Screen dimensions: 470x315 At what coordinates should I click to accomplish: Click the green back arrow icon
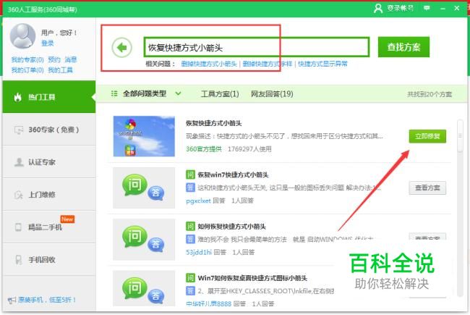(121, 48)
